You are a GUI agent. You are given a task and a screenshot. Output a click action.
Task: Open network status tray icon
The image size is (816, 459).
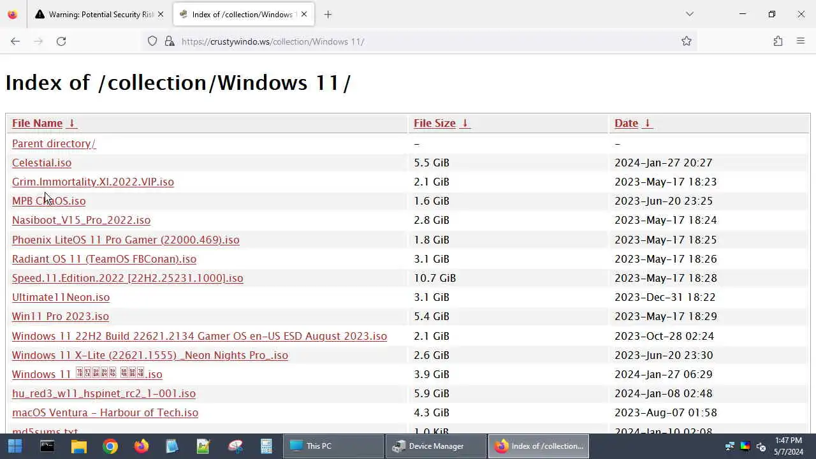[730, 446]
